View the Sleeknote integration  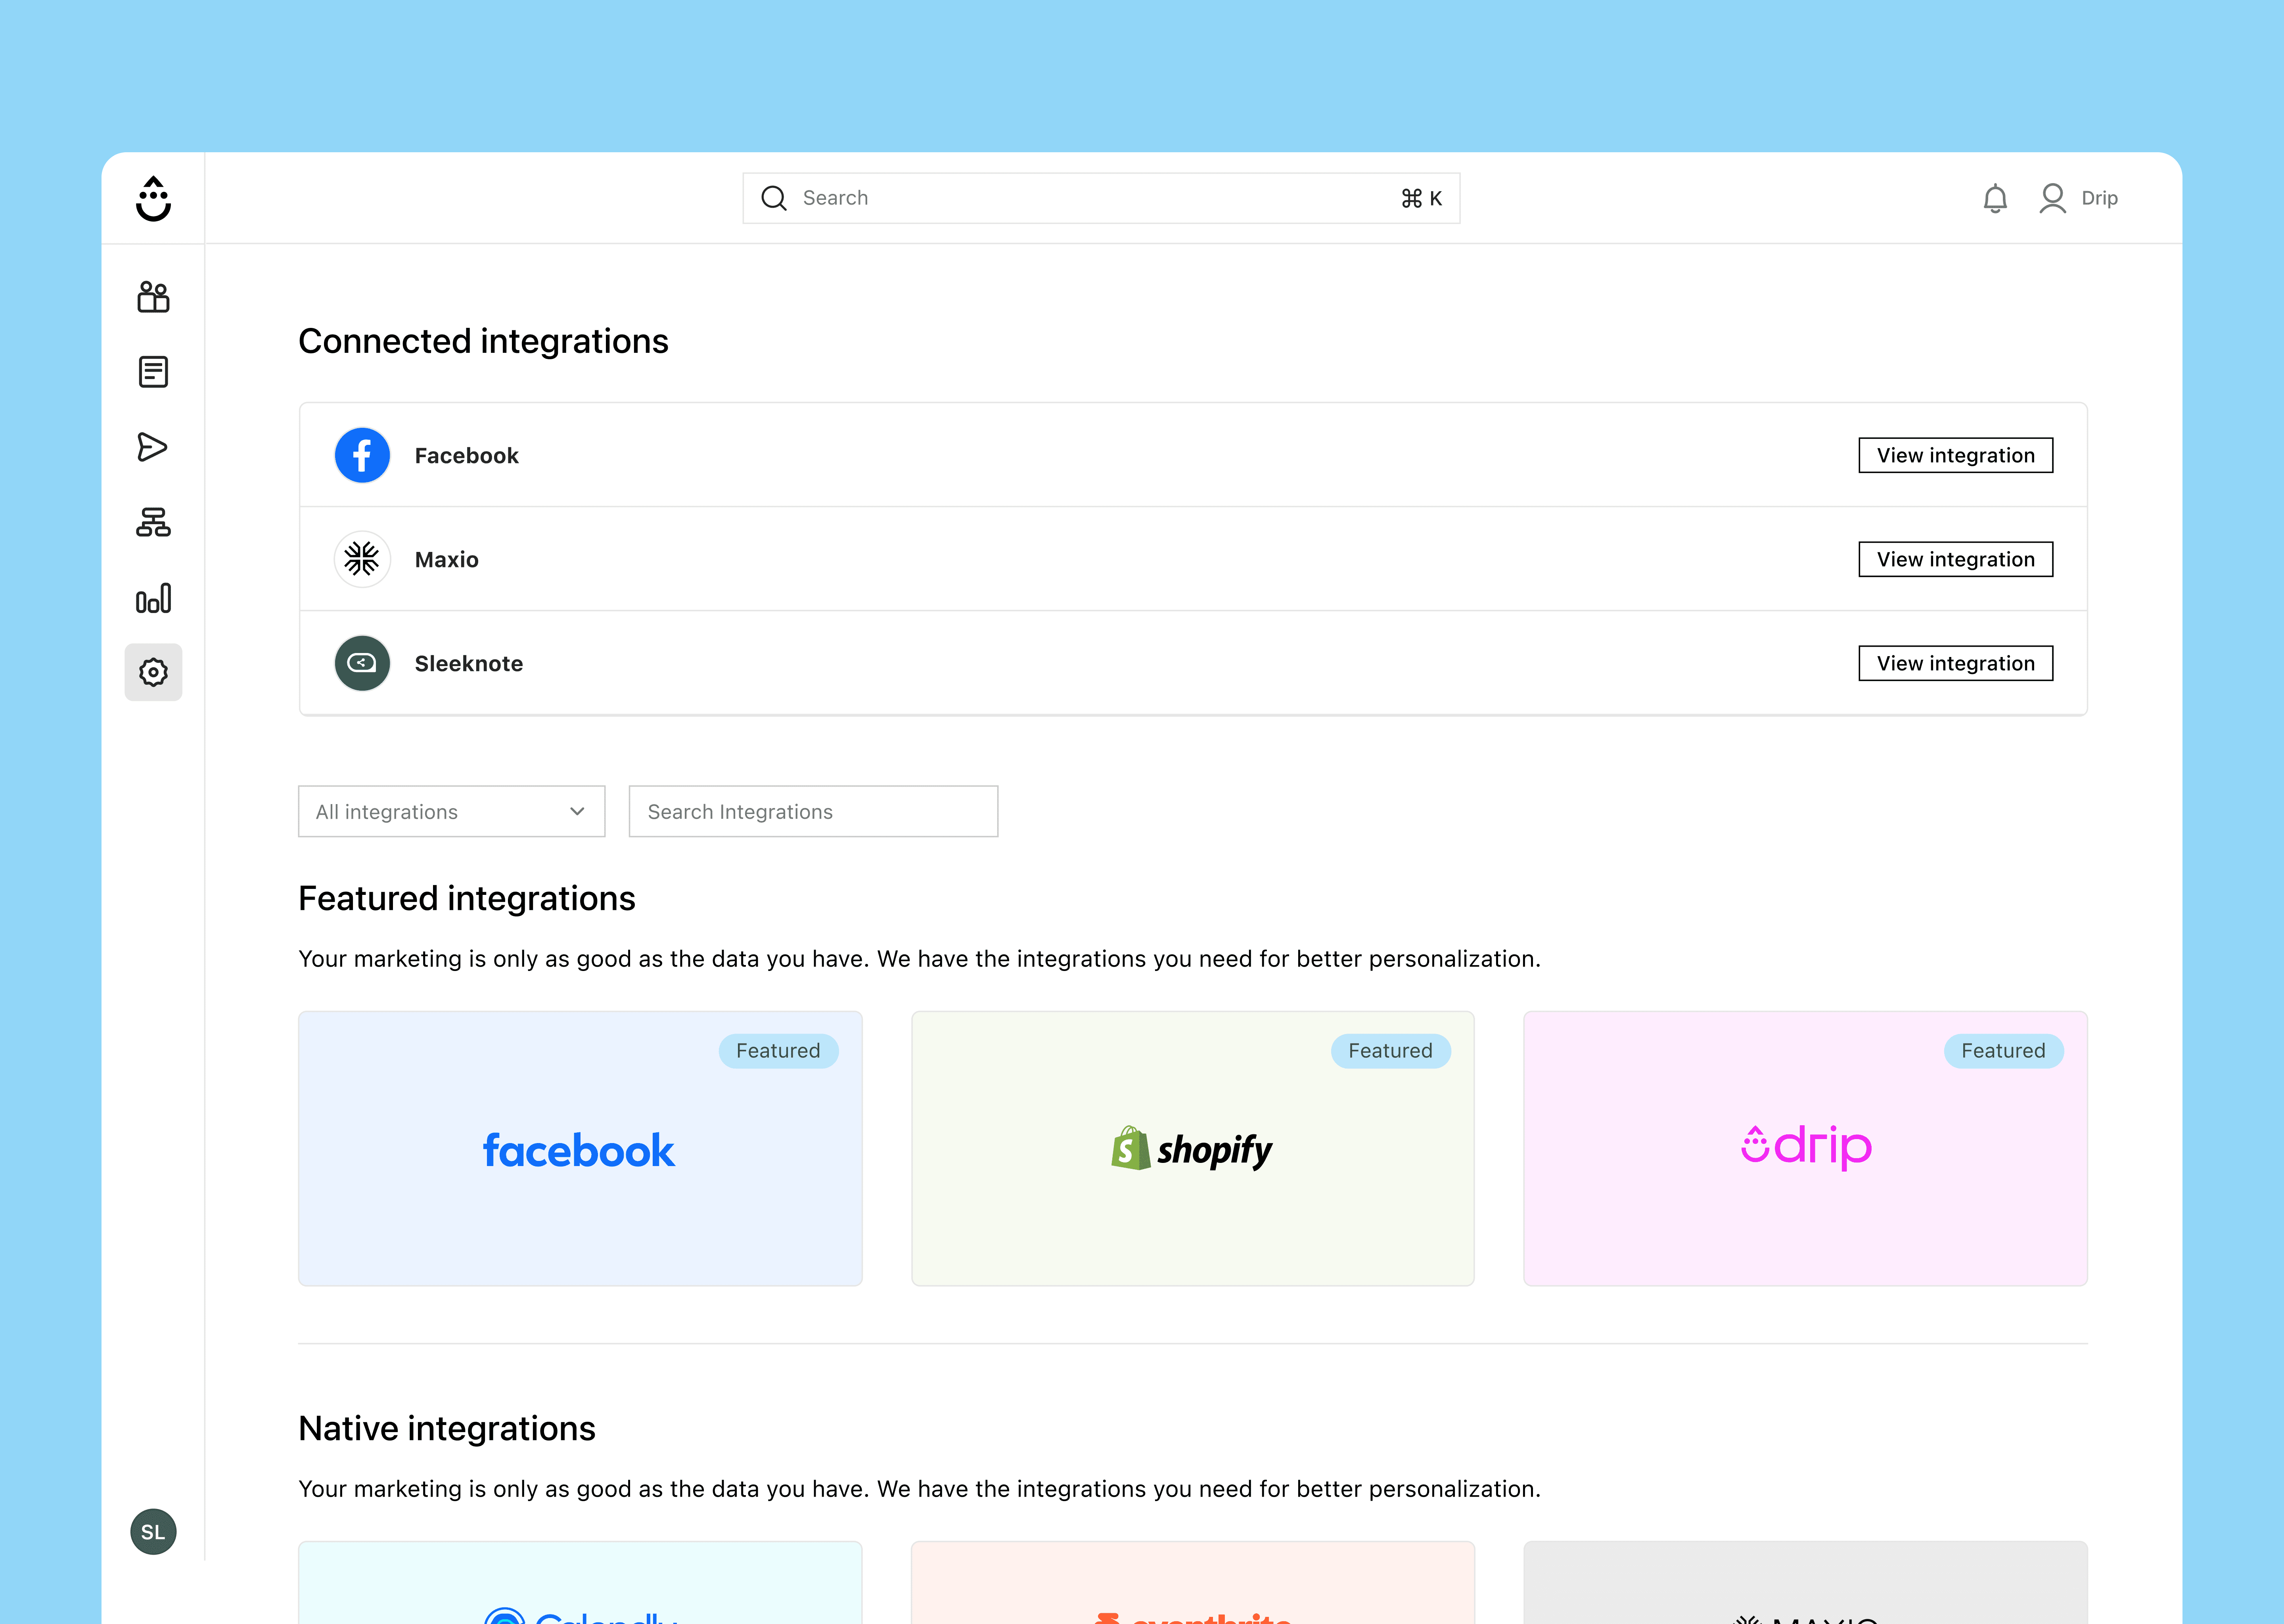[1954, 663]
